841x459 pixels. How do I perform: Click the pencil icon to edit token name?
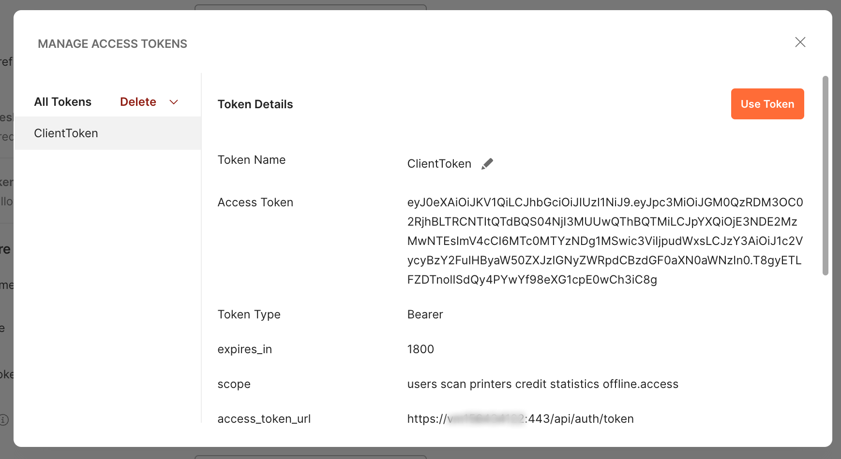(487, 163)
